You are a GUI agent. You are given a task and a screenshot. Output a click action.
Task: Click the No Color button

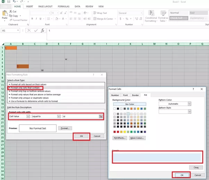click(x=130, y=104)
